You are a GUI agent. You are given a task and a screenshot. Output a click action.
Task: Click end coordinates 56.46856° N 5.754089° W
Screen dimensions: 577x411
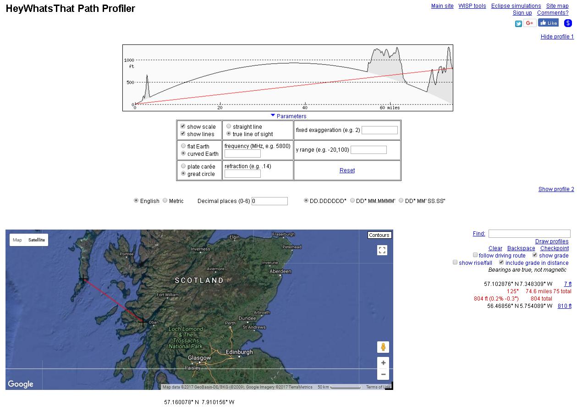pyautogui.click(x=520, y=306)
